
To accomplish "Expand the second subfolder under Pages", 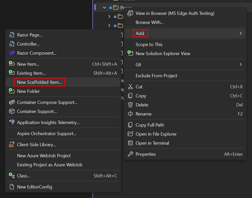I will point(109,25).
